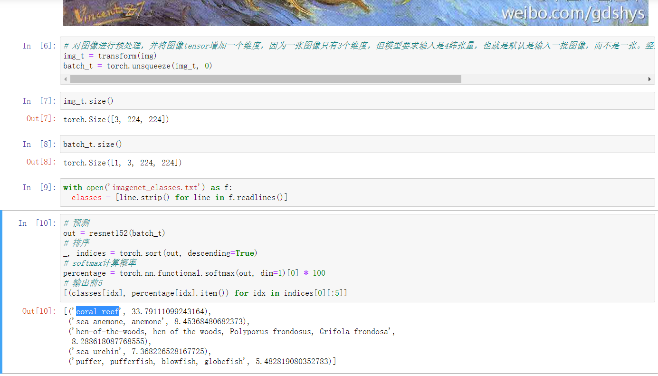658x376 pixels.
Task: Click code cell opening imagenet_classes.txt
Action: tap(357, 193)
